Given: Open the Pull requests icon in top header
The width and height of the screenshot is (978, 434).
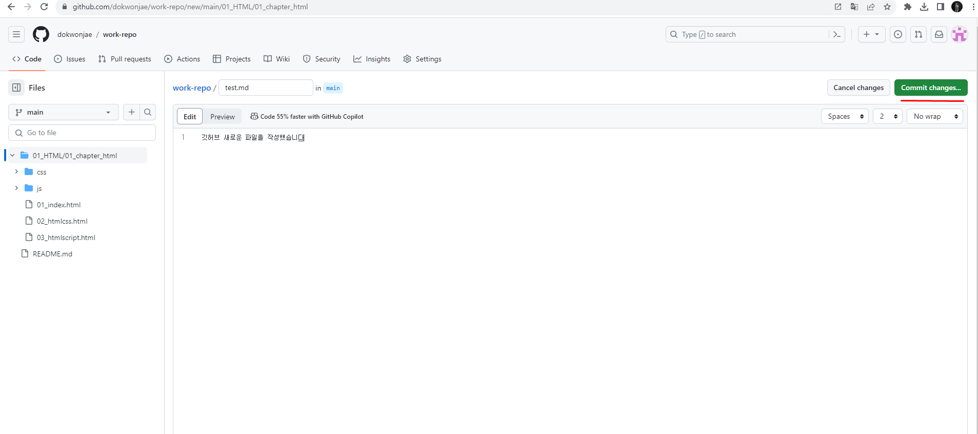Looking at the screenshot, I should click(x=919, y=34).
